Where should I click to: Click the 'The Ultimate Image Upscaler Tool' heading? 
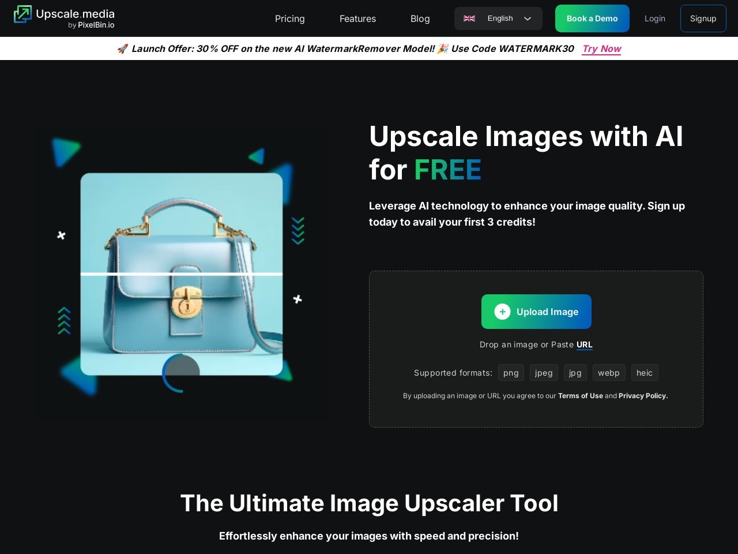[x=369, y=503]
